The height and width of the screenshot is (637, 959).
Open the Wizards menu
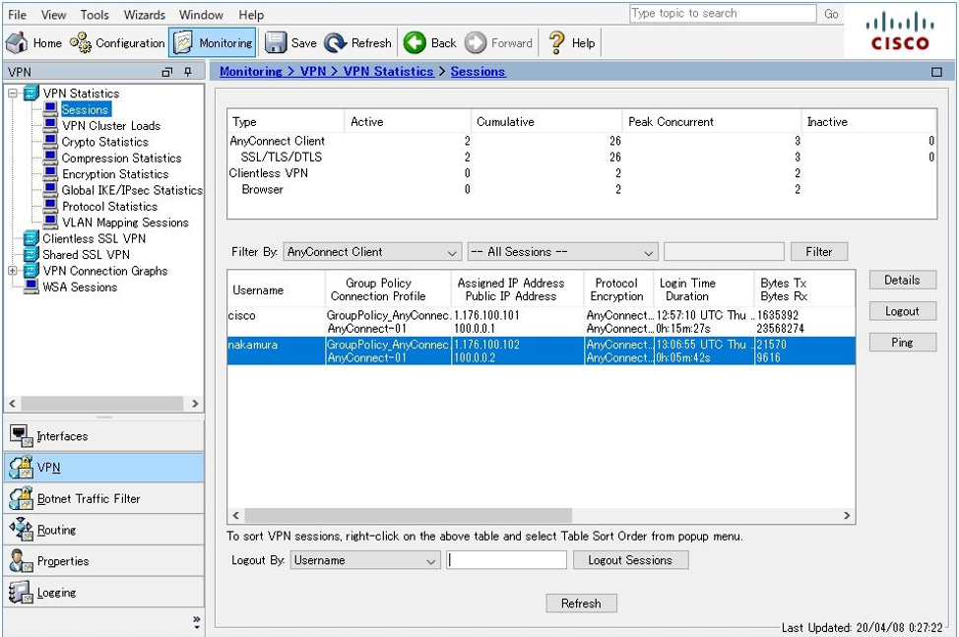pyautogui.click(x=145, y=15)
